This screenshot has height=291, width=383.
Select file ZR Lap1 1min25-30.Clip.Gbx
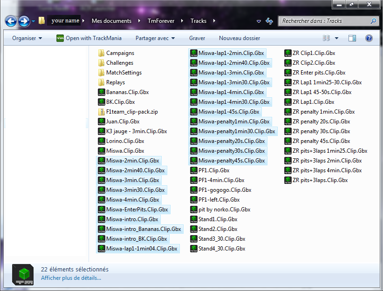click(323, 82)
